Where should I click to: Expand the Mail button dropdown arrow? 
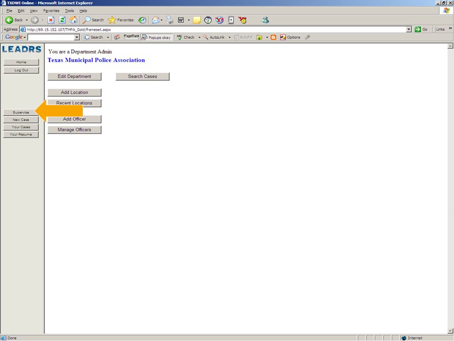162,20
